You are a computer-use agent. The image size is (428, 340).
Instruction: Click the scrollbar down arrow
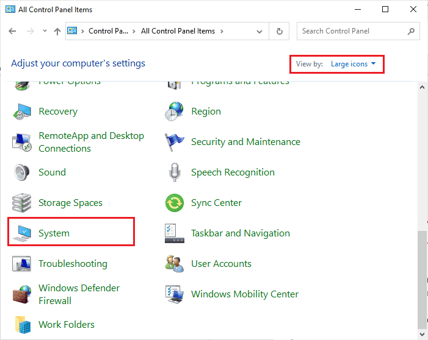coord(422,334)
